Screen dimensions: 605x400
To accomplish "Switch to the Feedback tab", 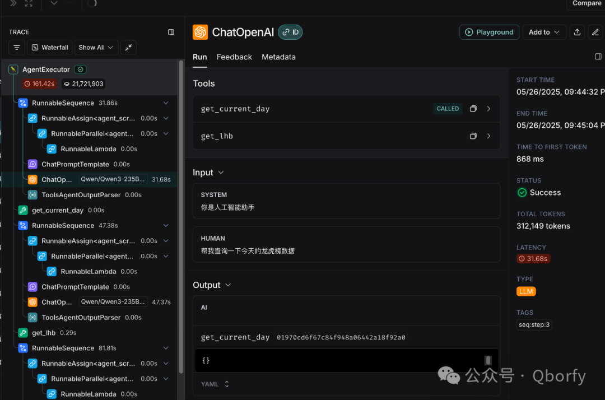I will pyautogui.click(x=234, y=57).
